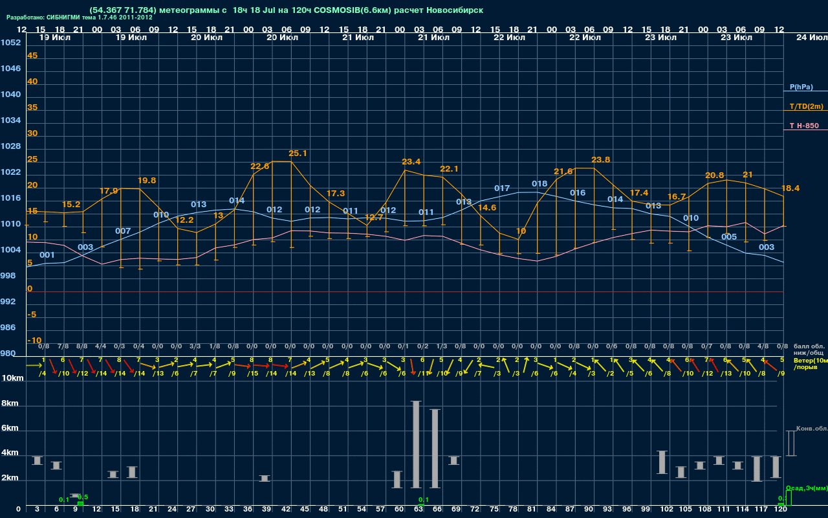Select the 14.6 temperature label

click(486, 208)
